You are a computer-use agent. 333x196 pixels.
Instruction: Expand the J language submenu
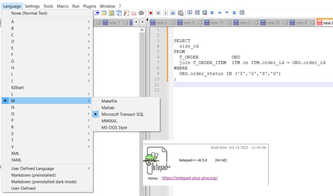(x=47, y=81)
